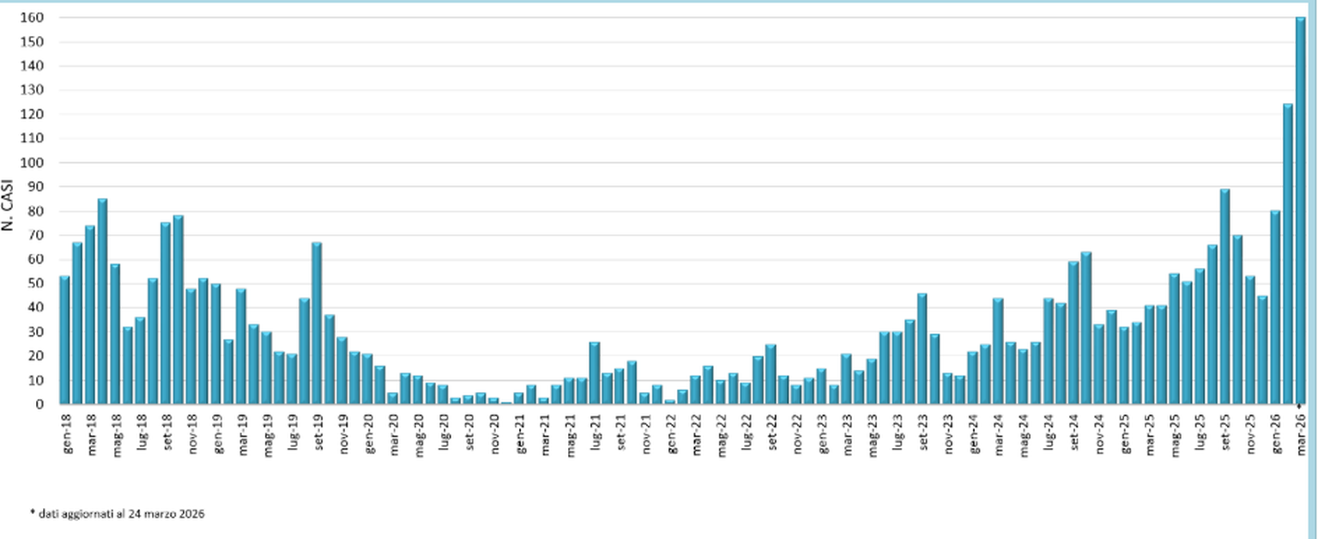1318x539 pixels.
Task: Select the set-25 bar near 89 cases
Action: coord(1224,296)
